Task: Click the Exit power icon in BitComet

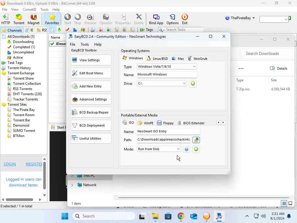Action: click(x=185, y=19)
